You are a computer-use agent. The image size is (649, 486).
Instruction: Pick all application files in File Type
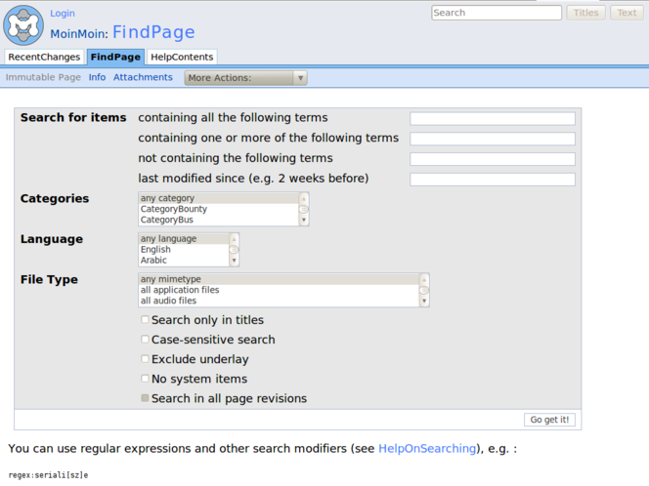[x=180, y=290]
